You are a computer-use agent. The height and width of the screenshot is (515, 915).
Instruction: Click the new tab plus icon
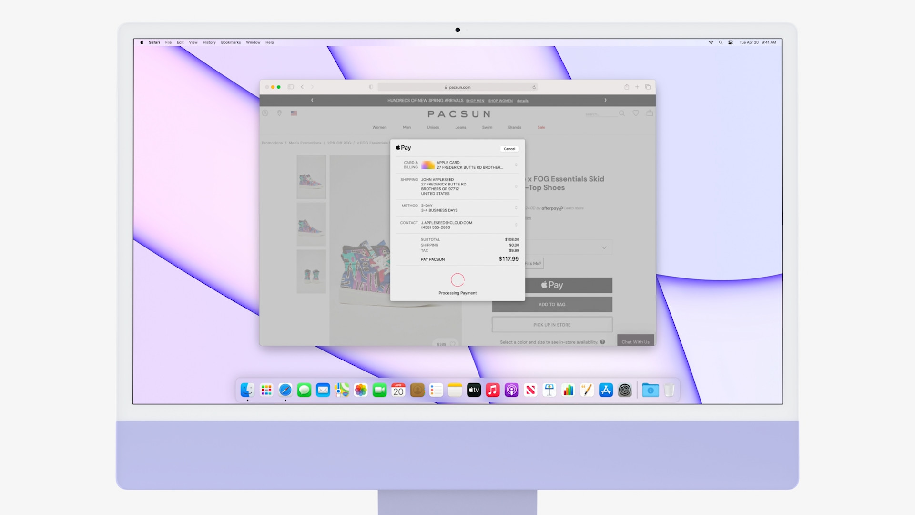pos(637,87)
